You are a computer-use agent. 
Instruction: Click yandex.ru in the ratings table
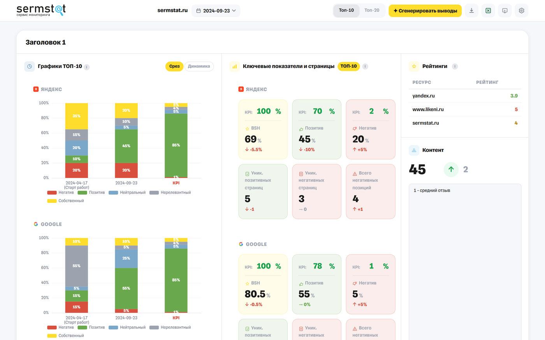tap(424, 96)
